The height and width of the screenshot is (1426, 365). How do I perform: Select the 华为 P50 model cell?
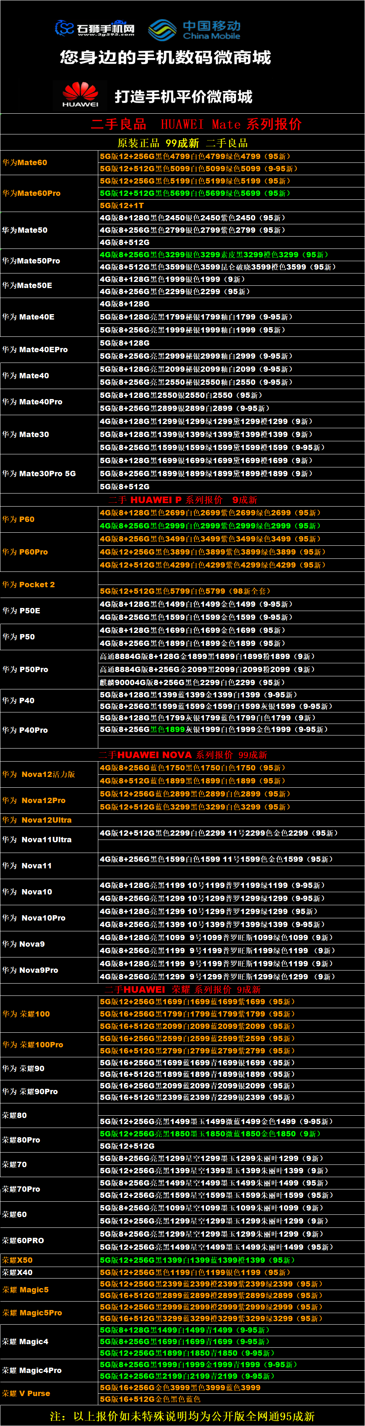click(x=49, y=637)
